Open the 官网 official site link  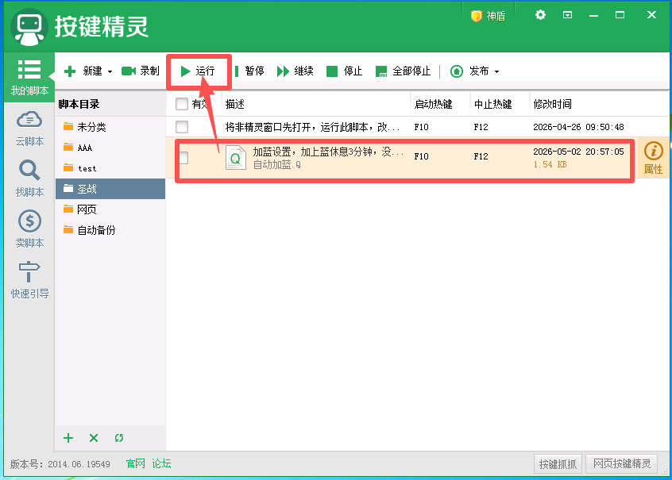tap(135, 463)
